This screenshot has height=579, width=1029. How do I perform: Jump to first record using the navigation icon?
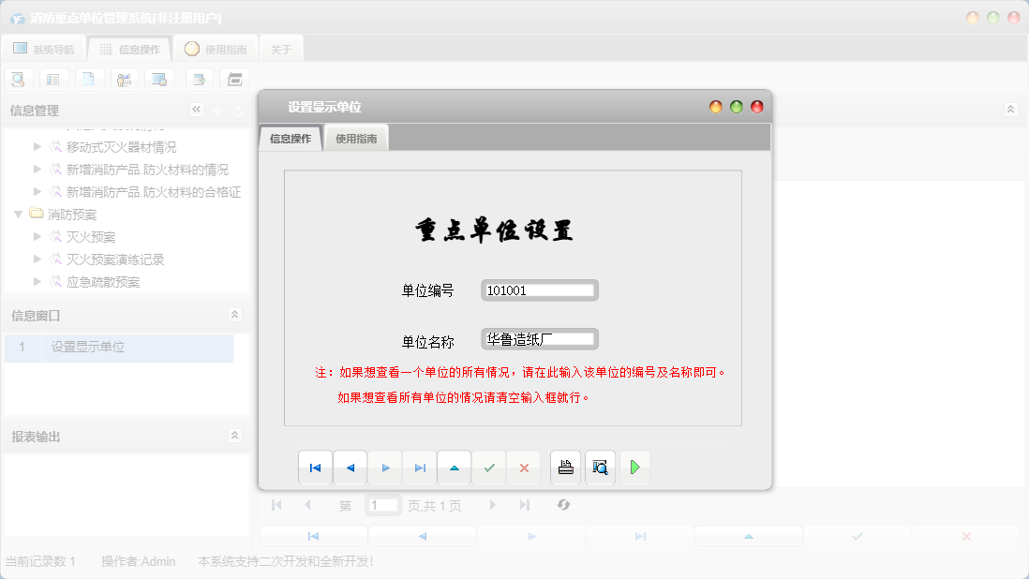316,467
